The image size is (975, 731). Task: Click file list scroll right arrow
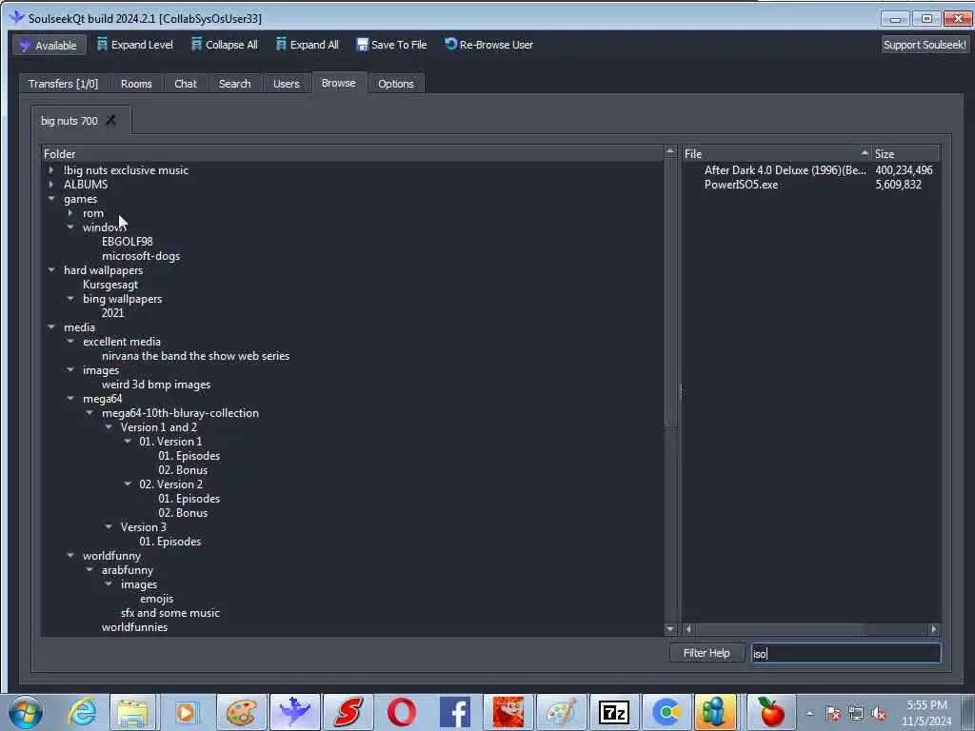[x=933, y=629]
